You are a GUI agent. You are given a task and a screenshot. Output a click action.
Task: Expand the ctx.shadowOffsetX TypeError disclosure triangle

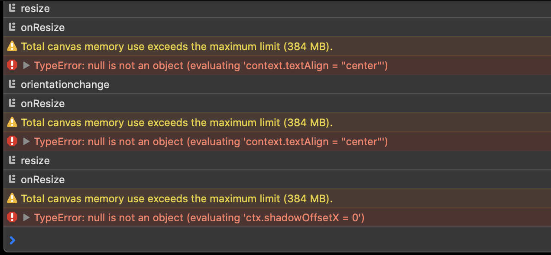tap(26, 217)
